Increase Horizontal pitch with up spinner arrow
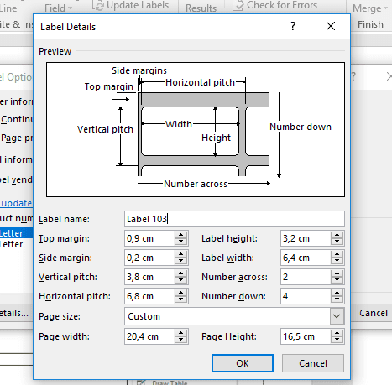The height and width of the screenshot is (385, 392). click(180, 293)
